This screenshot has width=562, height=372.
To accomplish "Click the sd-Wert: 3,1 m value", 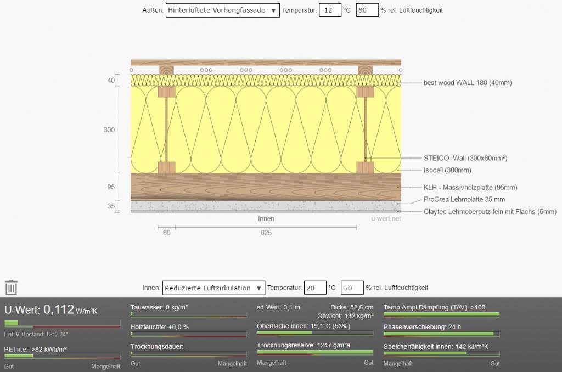I will coord(278,307).
